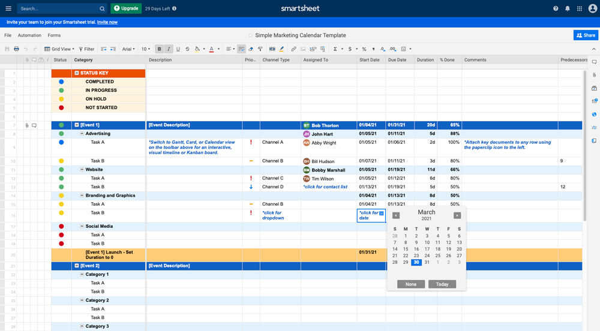This screenshot has height=331, width=600.
Task: Open conditional formatting icon
Action: [x=272, y=49]
